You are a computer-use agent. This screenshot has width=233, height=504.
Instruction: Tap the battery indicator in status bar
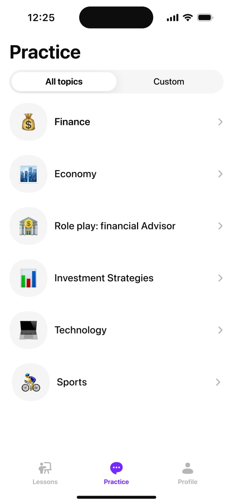point(205,18)
